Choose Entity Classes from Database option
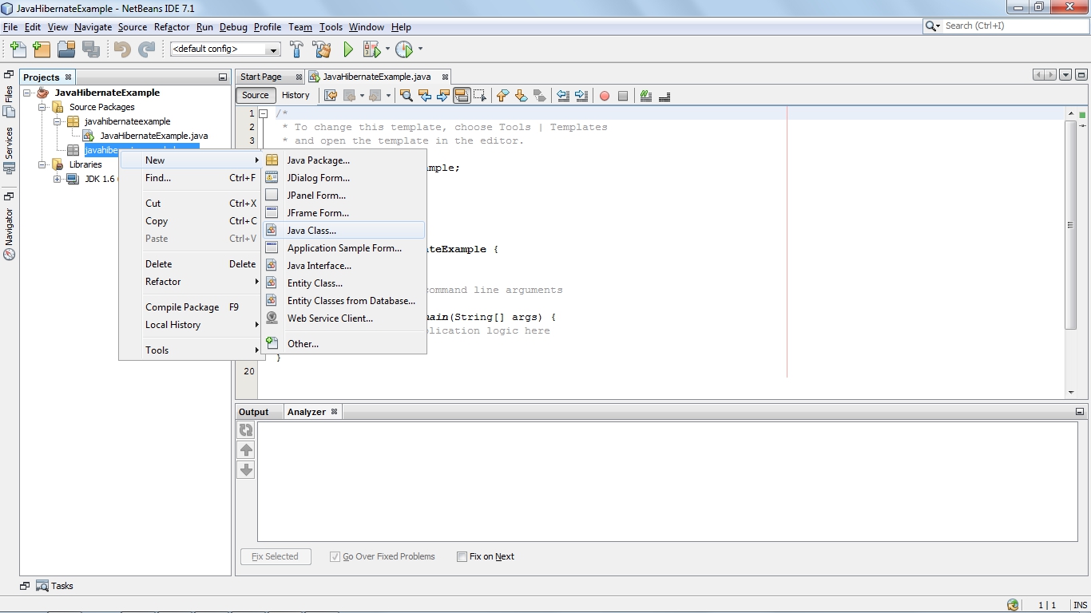Screen dimensions: 1091x613 344,301
